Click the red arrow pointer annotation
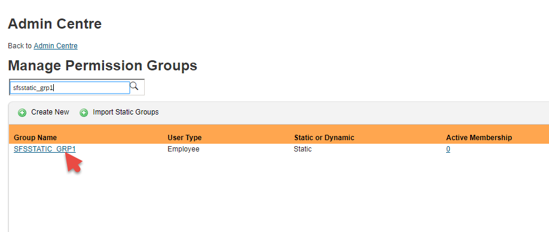The height and width of the screenshot is (232, 549). tap(73, 162)
